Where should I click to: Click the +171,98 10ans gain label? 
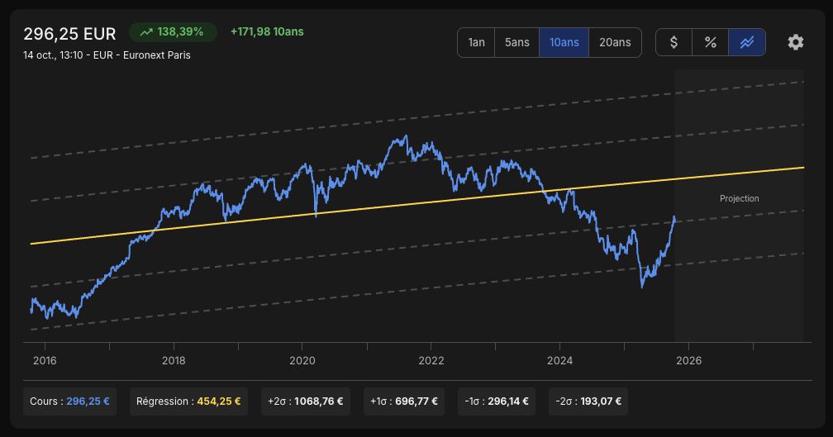267,32
